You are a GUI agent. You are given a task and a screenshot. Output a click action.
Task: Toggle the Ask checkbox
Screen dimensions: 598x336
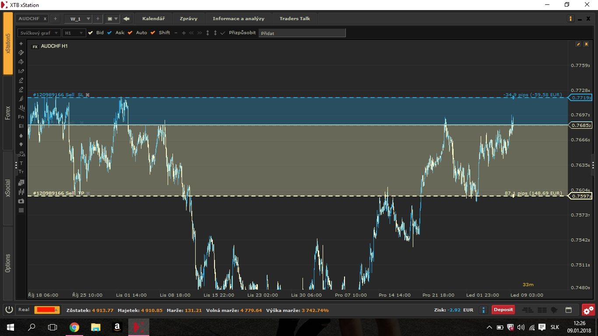pos(109,33)
